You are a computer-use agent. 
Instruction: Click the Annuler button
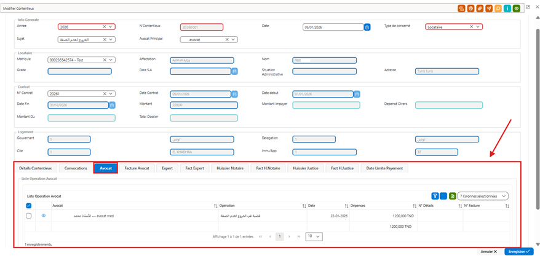(489, 252)
